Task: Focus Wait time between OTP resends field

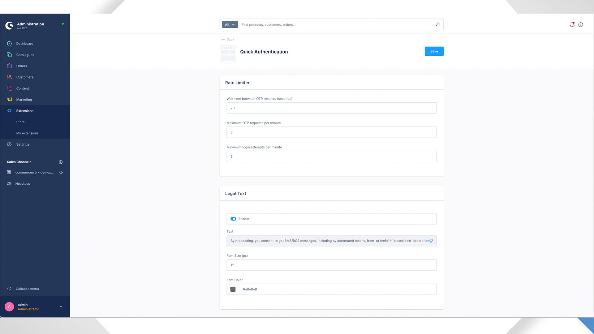Action: tap(331, 108)
